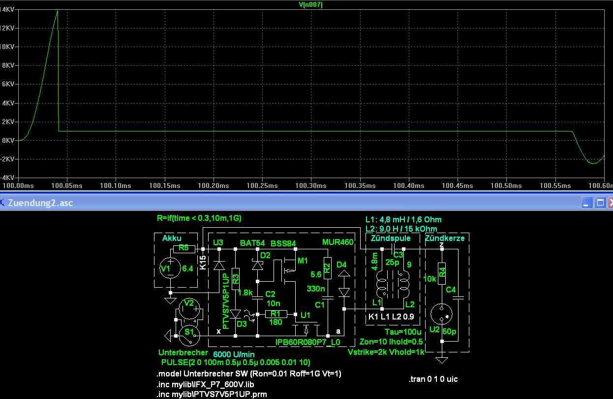Click the K1 L1 L2 0.9 coupling statement
Viewport: 613px width, 399px height.
[x=392, y=317]
